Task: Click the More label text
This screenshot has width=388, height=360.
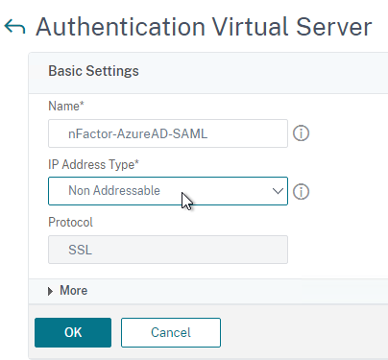Action: point(73,291)
